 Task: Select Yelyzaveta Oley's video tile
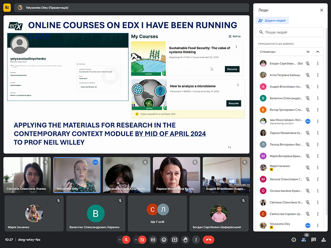[77, 175]
